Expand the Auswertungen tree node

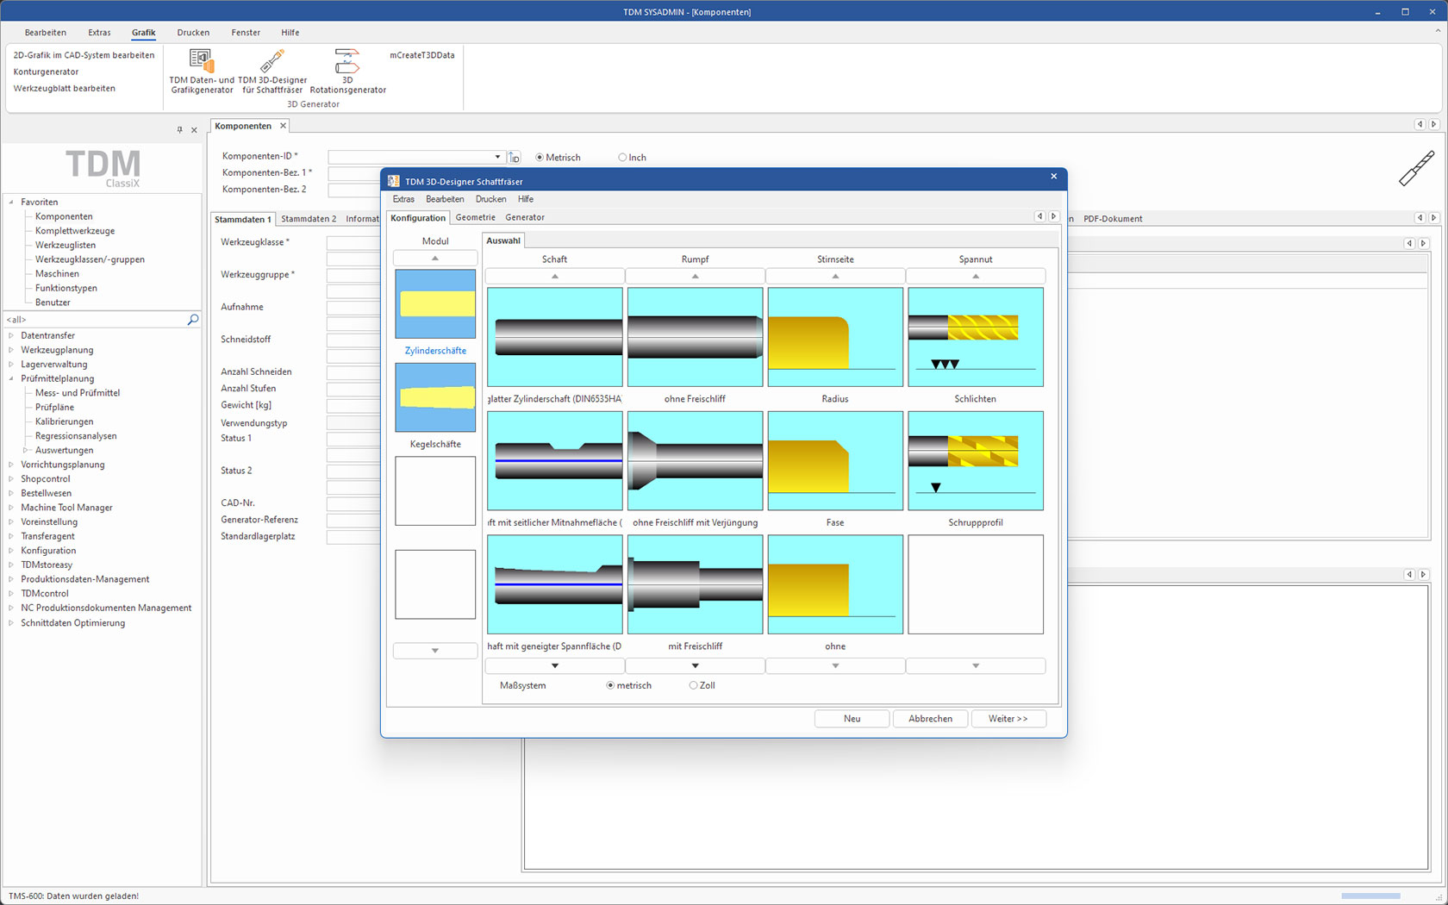click(x=26, y=450)
